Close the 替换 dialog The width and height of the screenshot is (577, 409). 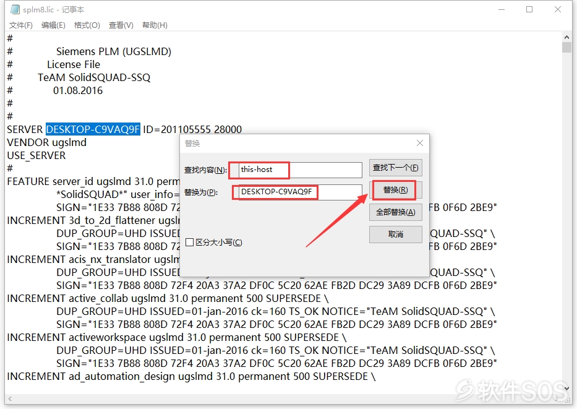pos(420,143)
